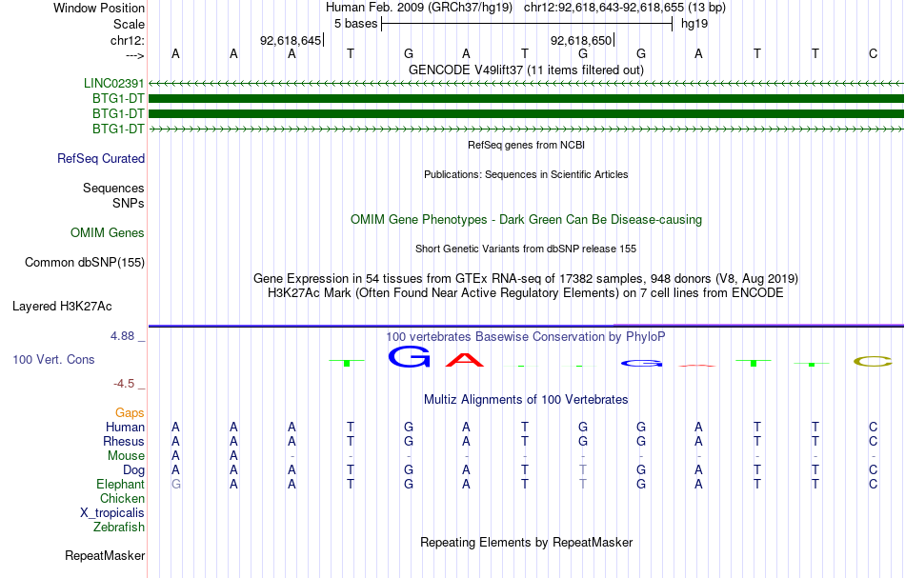Image resolution: width=905 pixels, height=578 pixels.
Task: Click the 100 Vert. Cons track label
Action: [53, 359]
